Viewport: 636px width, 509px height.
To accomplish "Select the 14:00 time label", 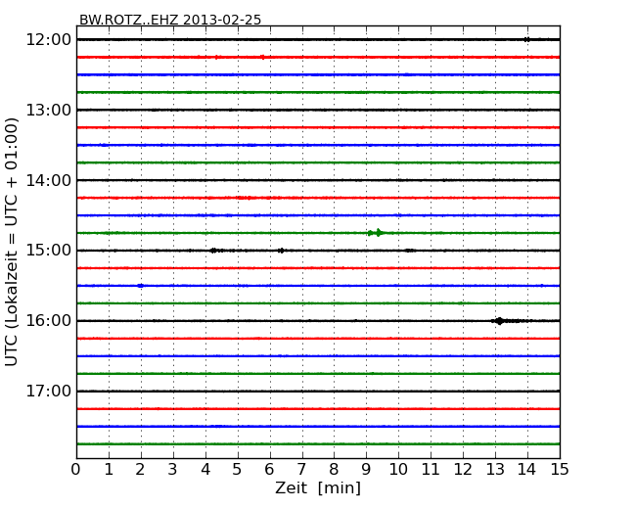I will [x=48, y=180].
